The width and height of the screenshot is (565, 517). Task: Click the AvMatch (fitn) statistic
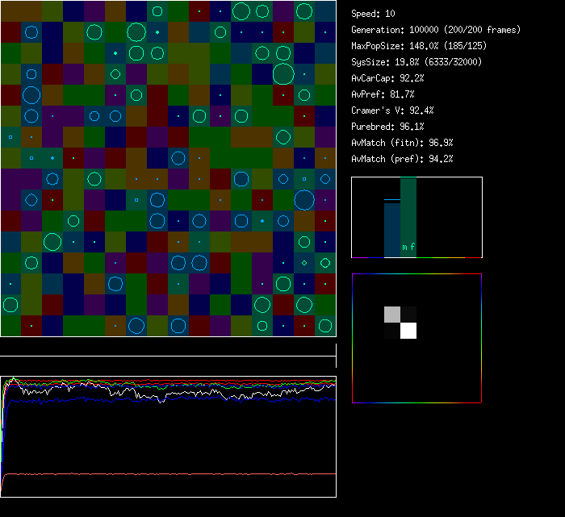coord(402,143)
